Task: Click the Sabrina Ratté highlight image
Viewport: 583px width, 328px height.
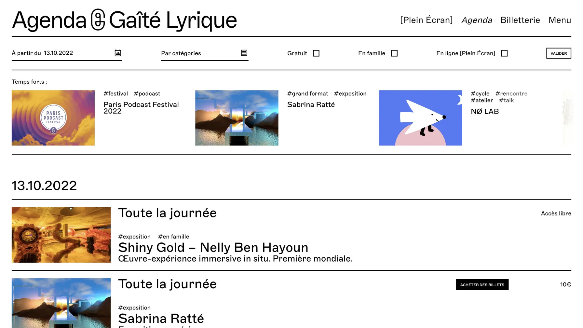Action: coord(237,118)
